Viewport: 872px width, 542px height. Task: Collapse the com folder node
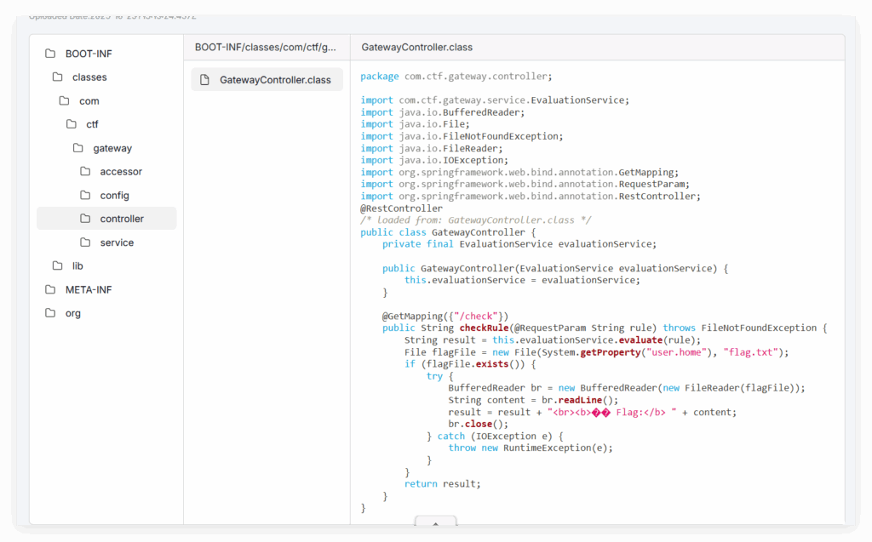click(89, 101)
